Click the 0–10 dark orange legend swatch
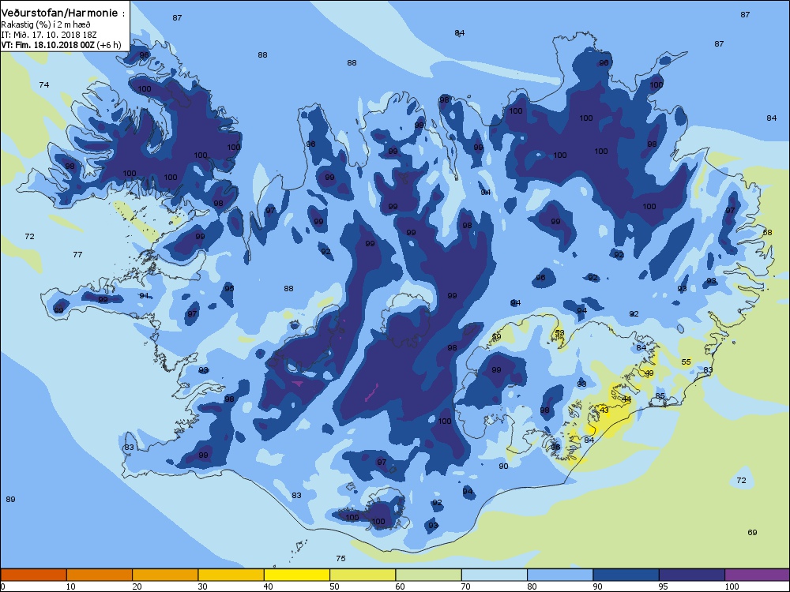The height and width of the screenshot is (592, 790). [x=33, y=575]
